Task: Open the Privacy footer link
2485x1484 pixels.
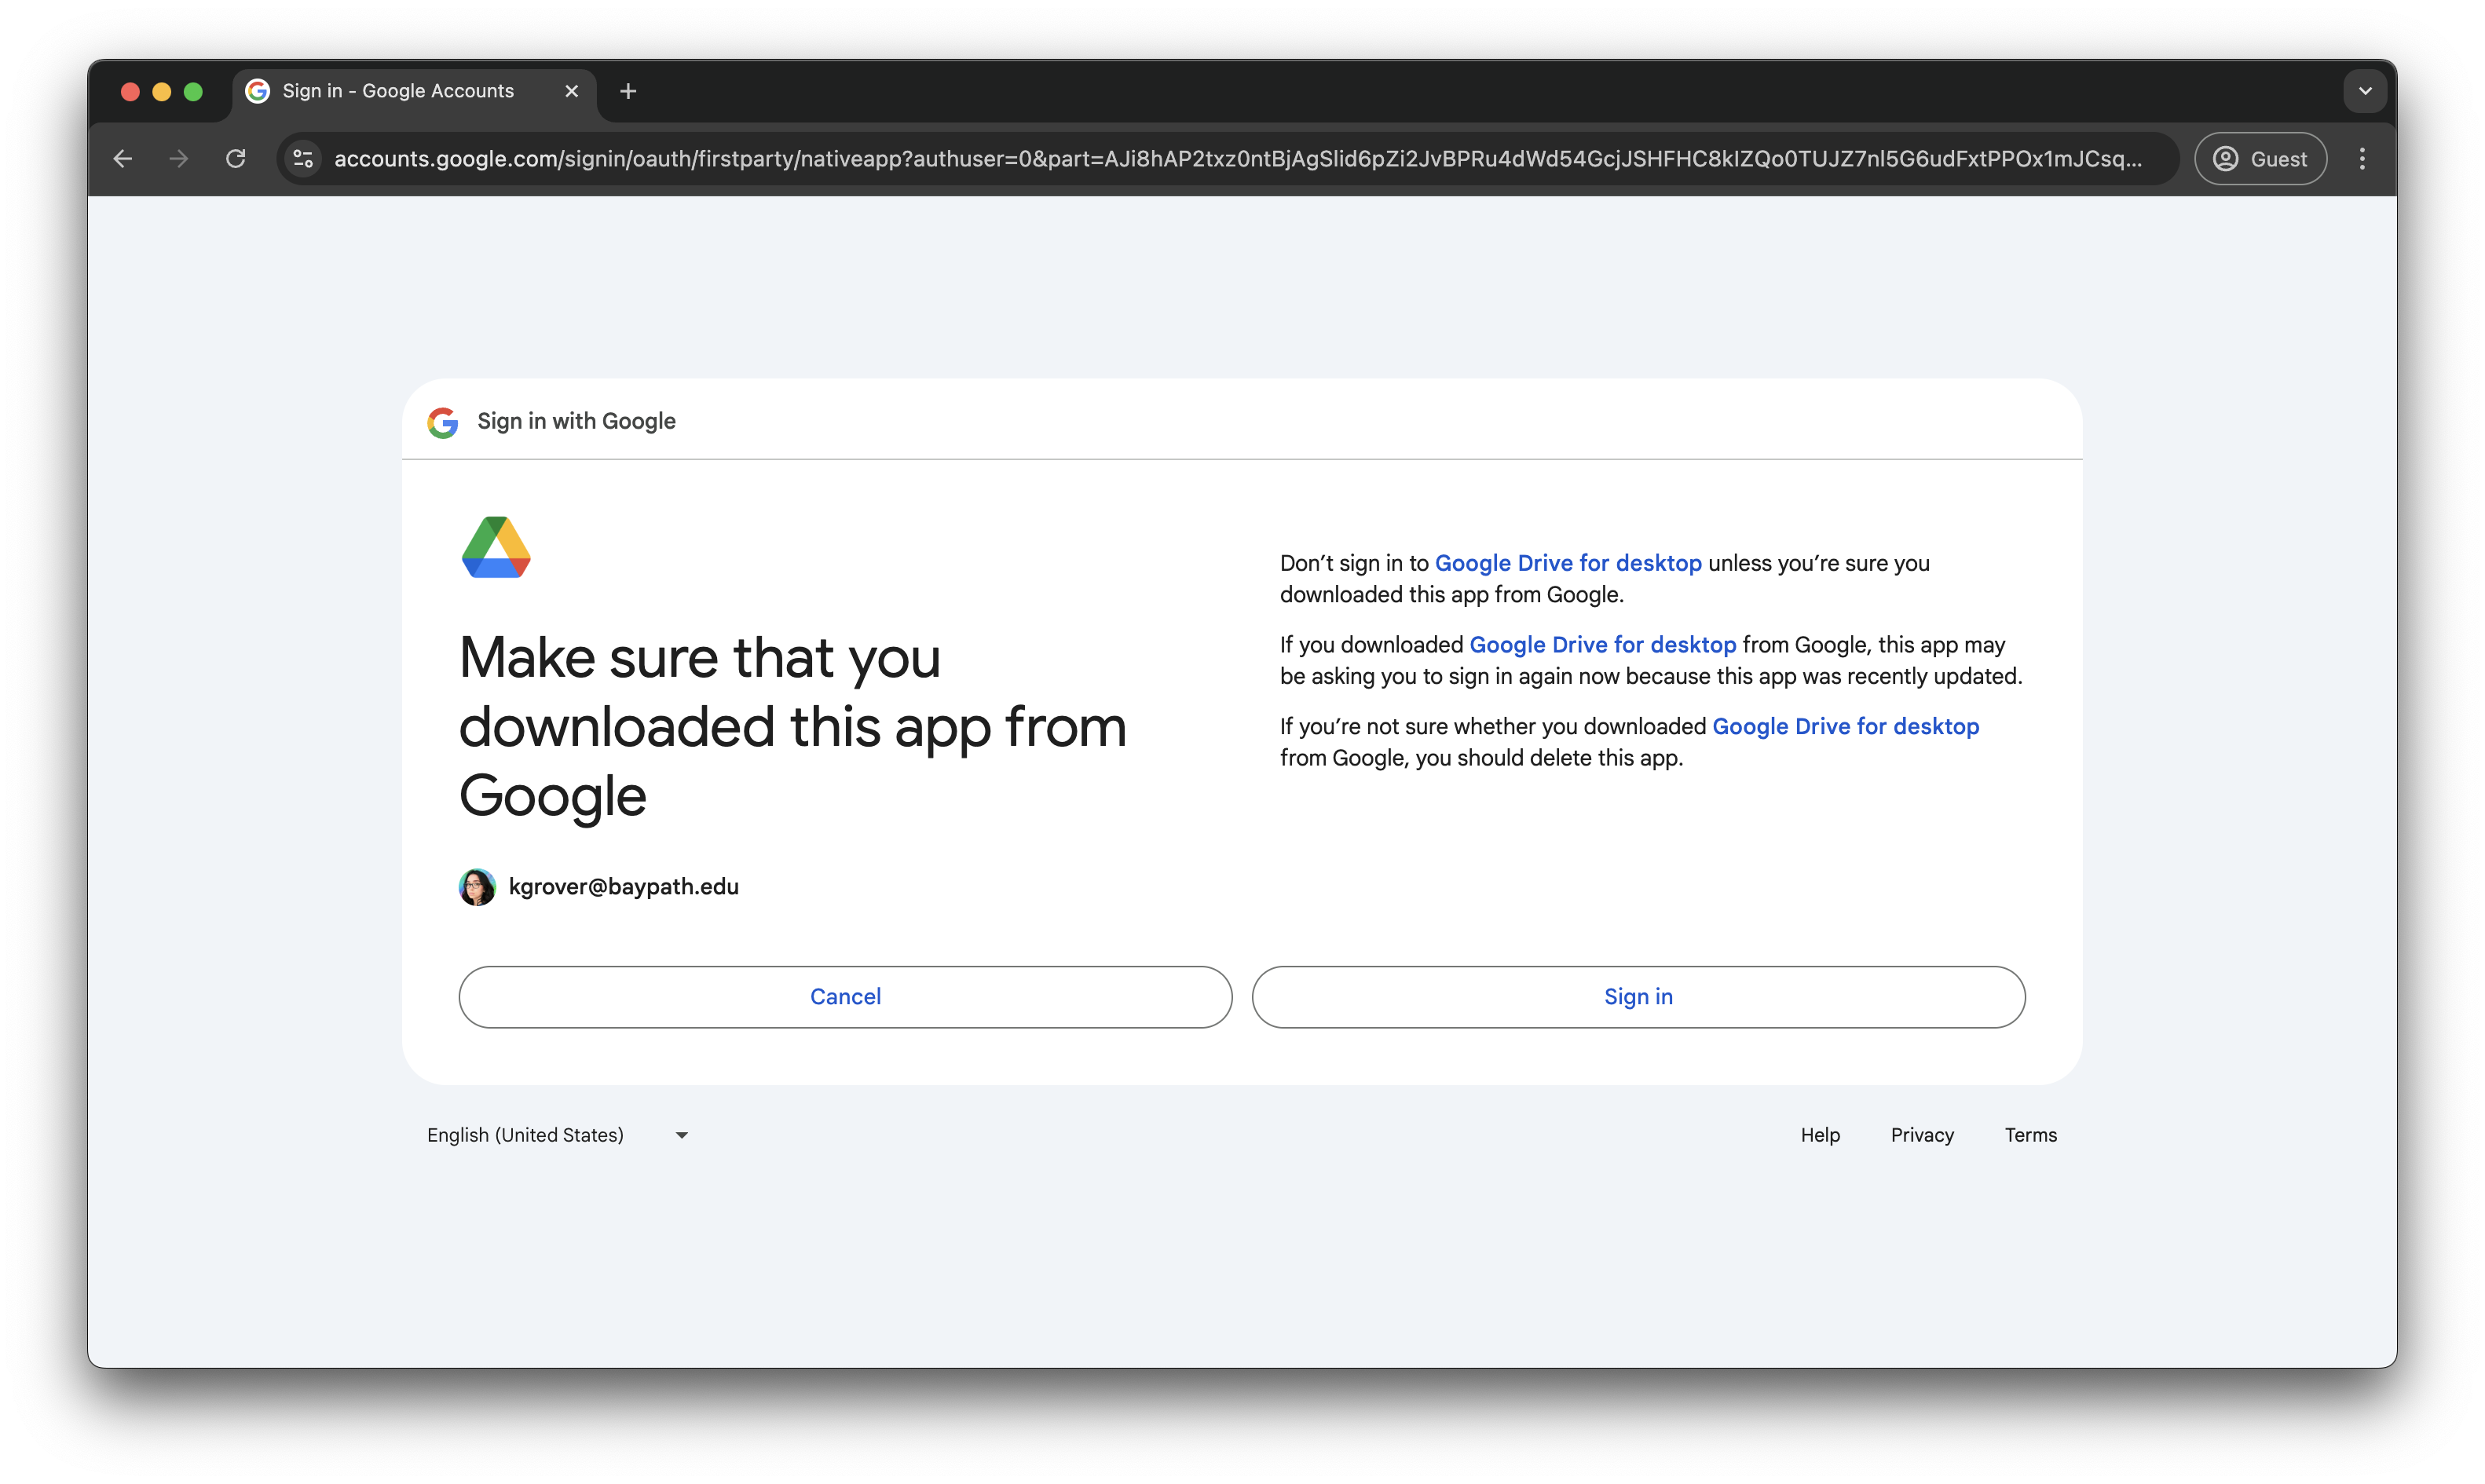Action: [1922, 1135]
